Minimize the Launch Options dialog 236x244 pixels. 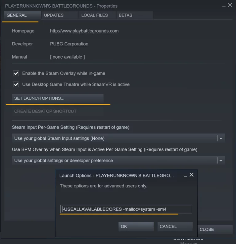[x=185, y=176]
